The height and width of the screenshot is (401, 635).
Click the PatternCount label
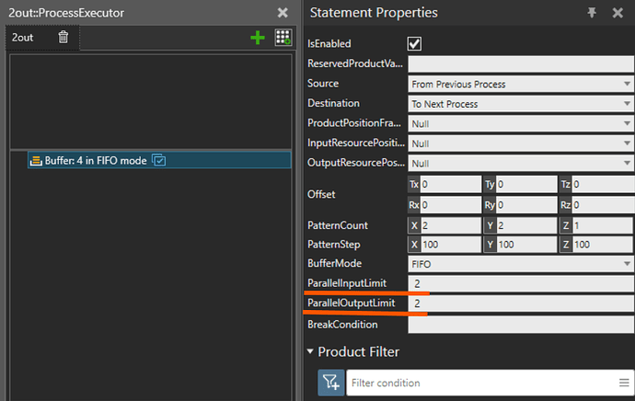pyautogui.click(x=338, y=225)
